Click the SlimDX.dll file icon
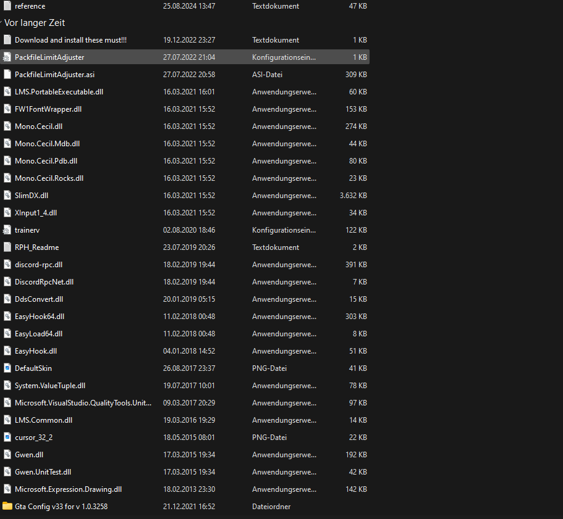This screenshot has width=563, height=519. (7, 196)
